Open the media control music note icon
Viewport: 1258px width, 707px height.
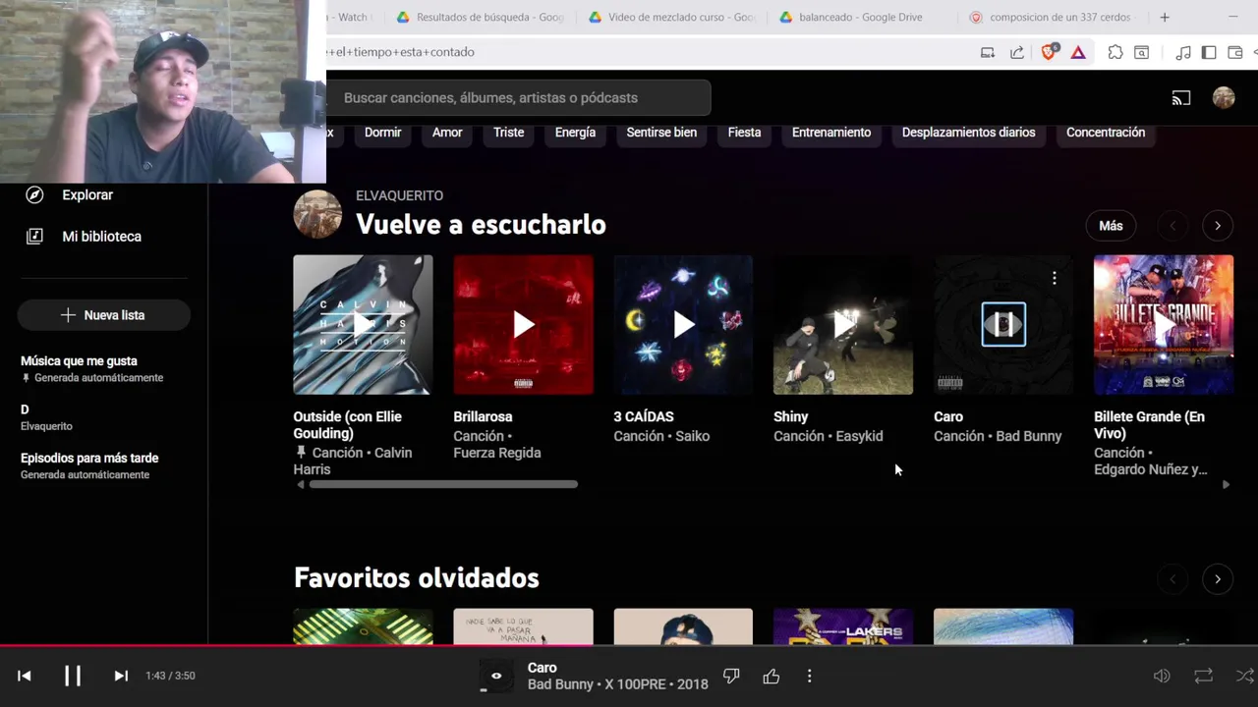[x=1183, y=52]
